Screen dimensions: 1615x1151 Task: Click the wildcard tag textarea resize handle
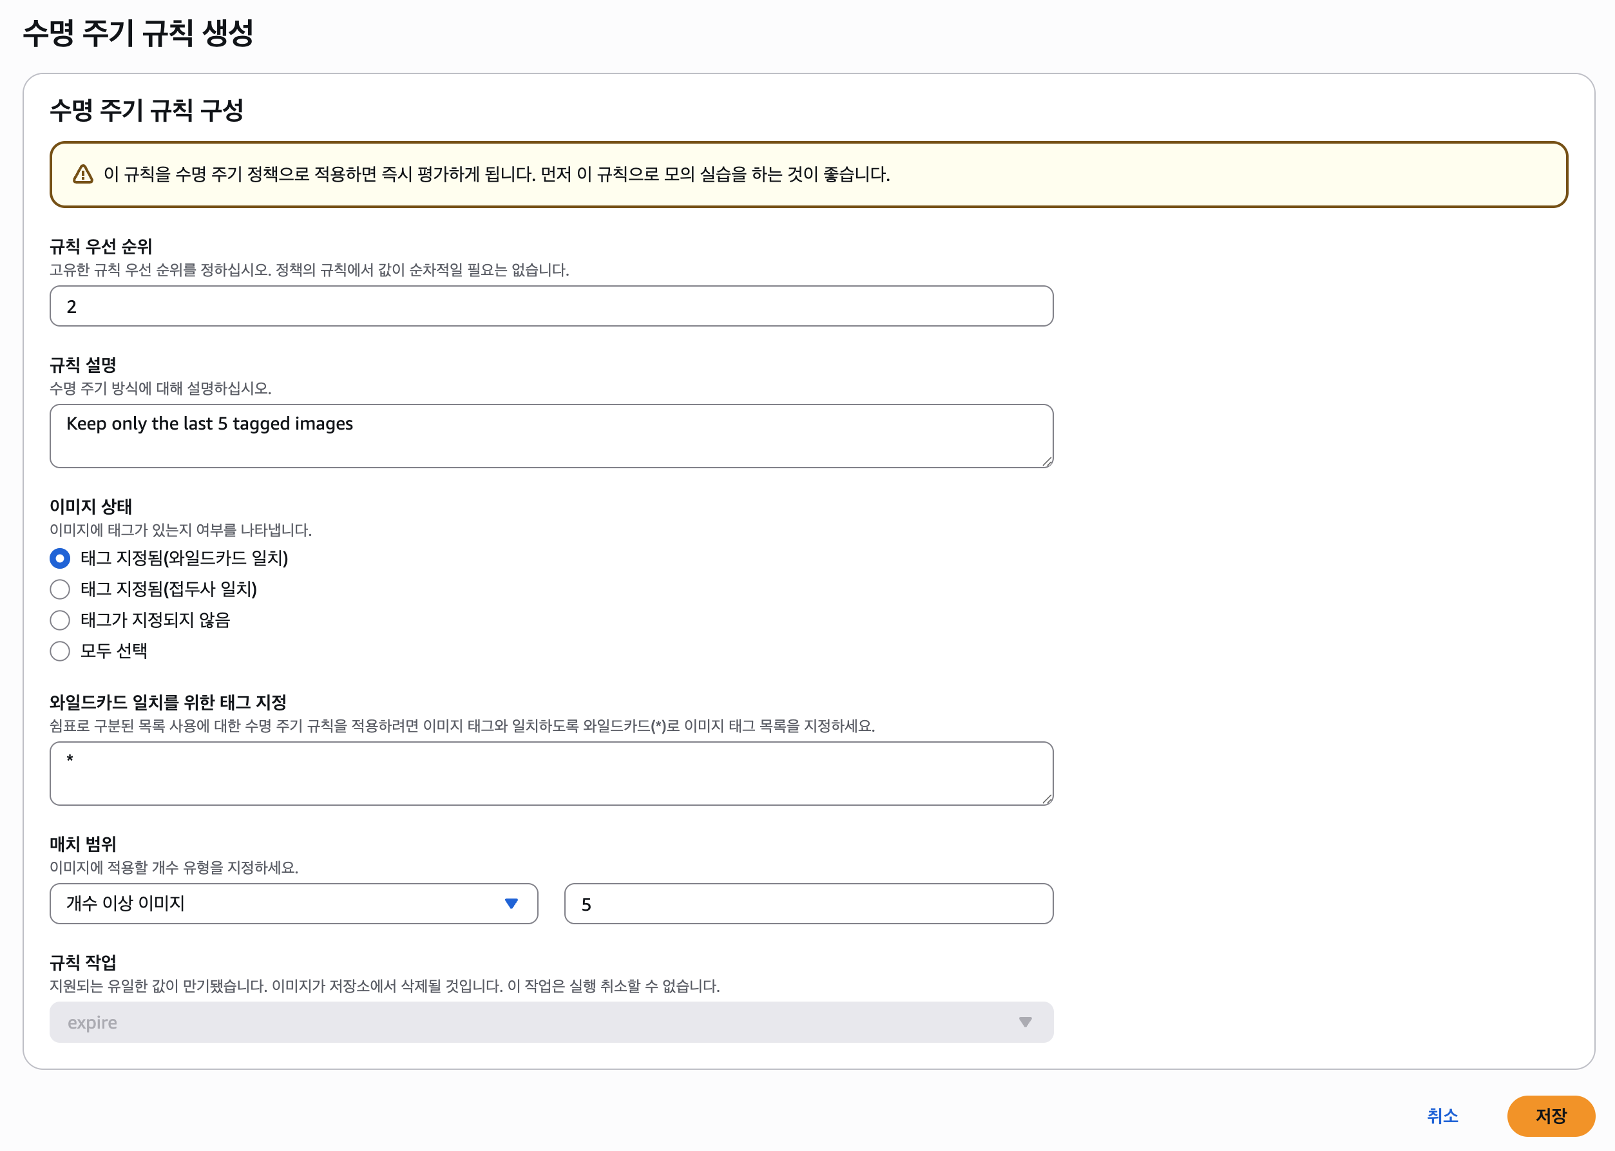coord(1047,799)
